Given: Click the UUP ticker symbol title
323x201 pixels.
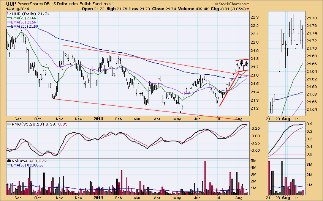Looking at the screenshot, I should click(x=11, y=4).
